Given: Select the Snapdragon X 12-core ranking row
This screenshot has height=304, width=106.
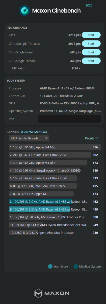Looking at the screenshot, I should (x=55, y=171).
